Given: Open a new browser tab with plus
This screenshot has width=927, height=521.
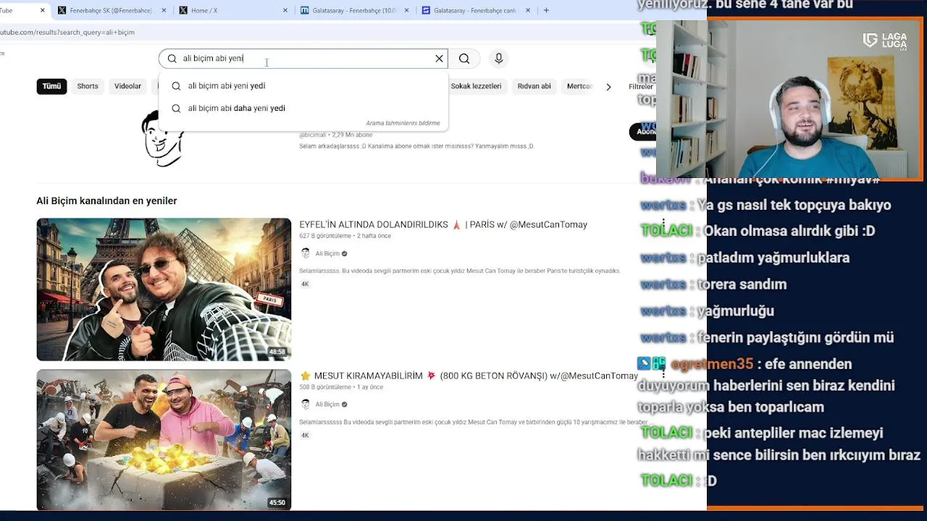Looking at the screenshot, I should [x=546, y=11].
